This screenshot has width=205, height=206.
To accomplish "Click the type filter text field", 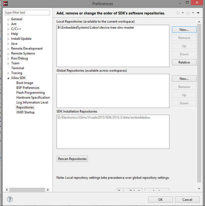I will click(x=27, y=13).
